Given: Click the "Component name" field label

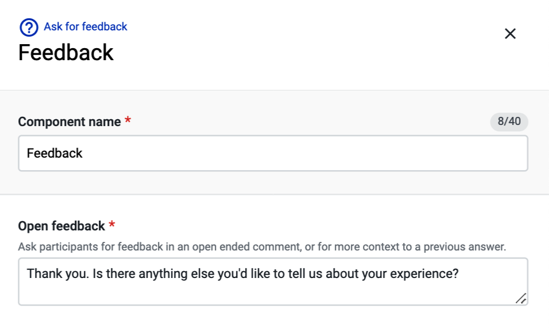Looking at the screenshot, I should [x=69, y=122].
